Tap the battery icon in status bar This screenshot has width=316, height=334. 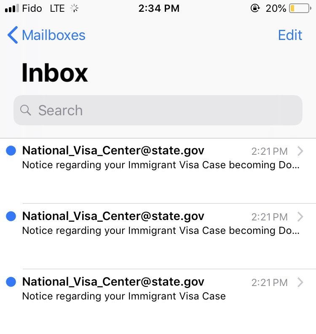(x=300, y=8)
